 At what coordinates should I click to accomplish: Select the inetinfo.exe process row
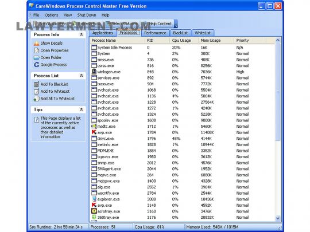click(x=183, y=144)
